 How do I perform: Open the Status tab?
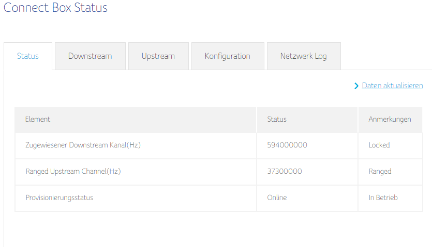[x=28, y=56]
